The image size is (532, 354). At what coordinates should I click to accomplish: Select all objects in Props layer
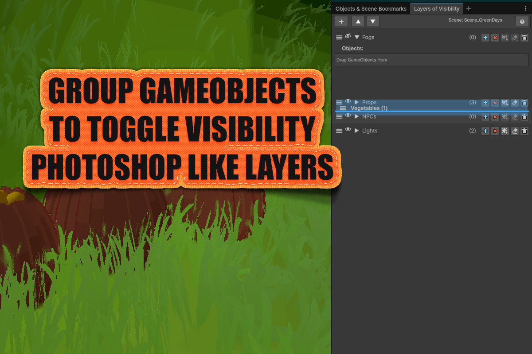tap(505, 103)
